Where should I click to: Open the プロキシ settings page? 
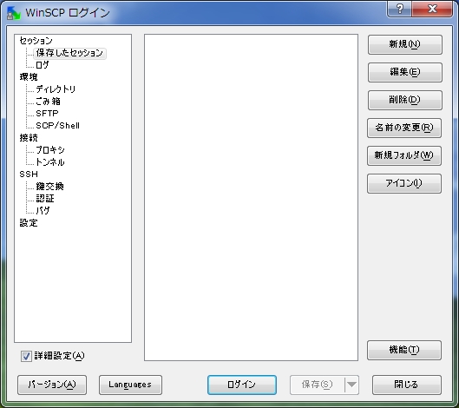[x=50, y=150]
